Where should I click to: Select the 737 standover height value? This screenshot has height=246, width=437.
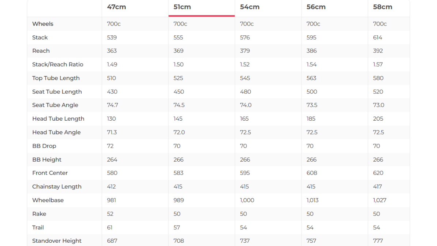click(245, 241)
